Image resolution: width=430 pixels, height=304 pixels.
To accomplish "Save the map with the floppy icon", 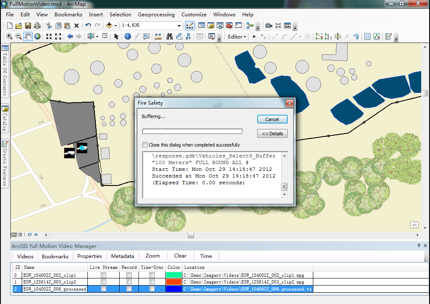I will 28,26.
